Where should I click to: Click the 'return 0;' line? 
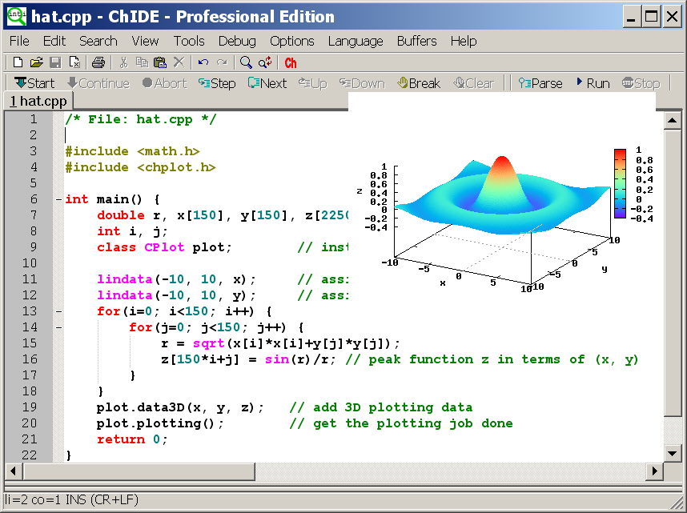(x=132, y=439)
